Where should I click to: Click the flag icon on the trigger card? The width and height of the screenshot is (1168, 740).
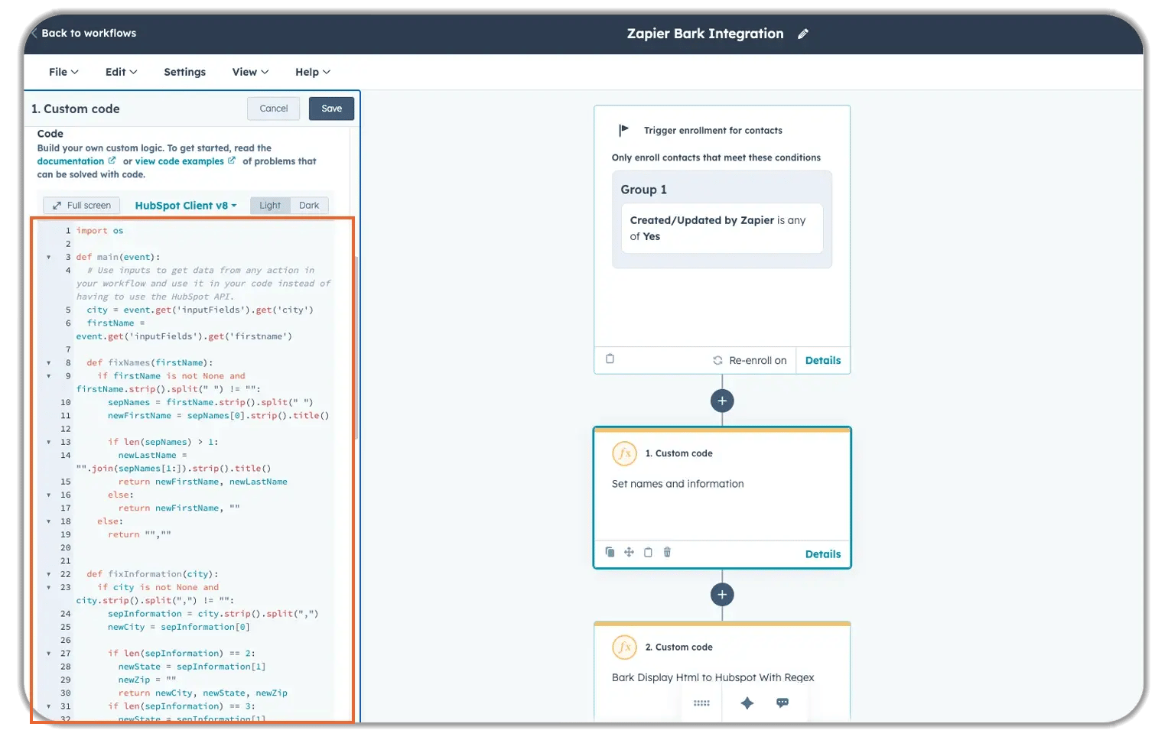point(623,129)
